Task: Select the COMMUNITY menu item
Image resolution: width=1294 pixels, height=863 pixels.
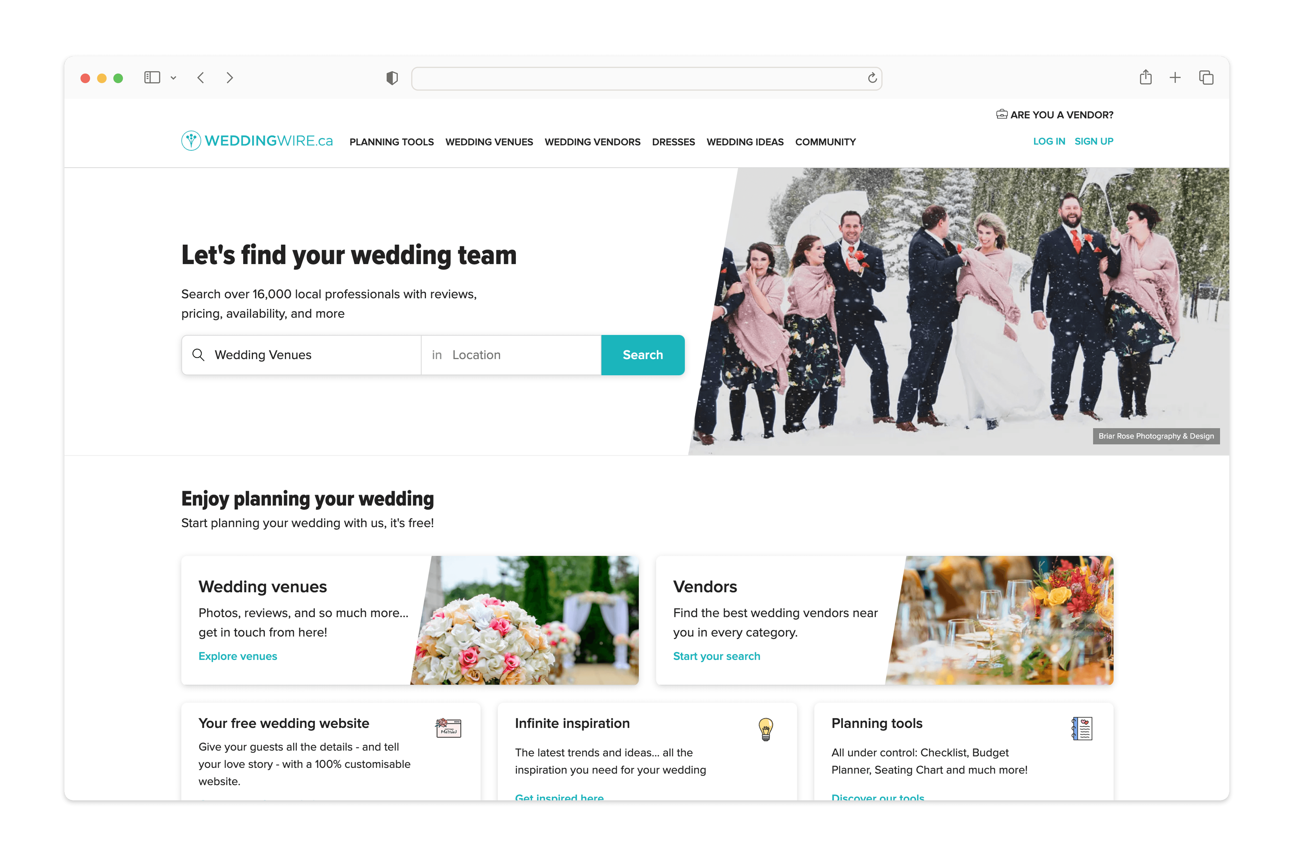Action: pyautogui.click(x=825, y=142)
